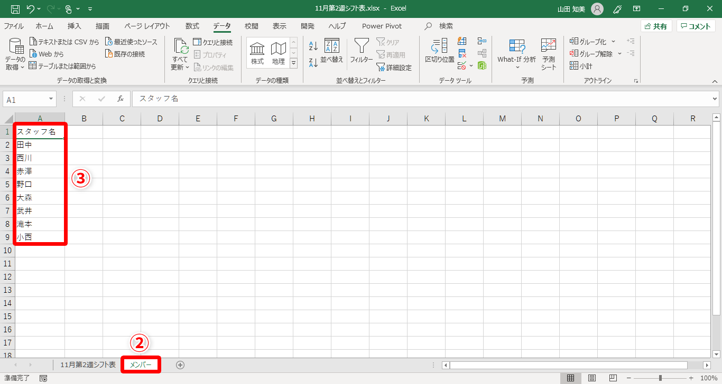Sort ascending A to Z

(313, 46)
